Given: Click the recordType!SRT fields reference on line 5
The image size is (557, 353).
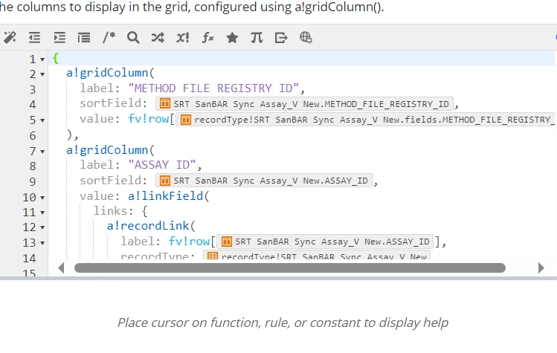Looking at the screenshot, I should (x=366, y=120).
